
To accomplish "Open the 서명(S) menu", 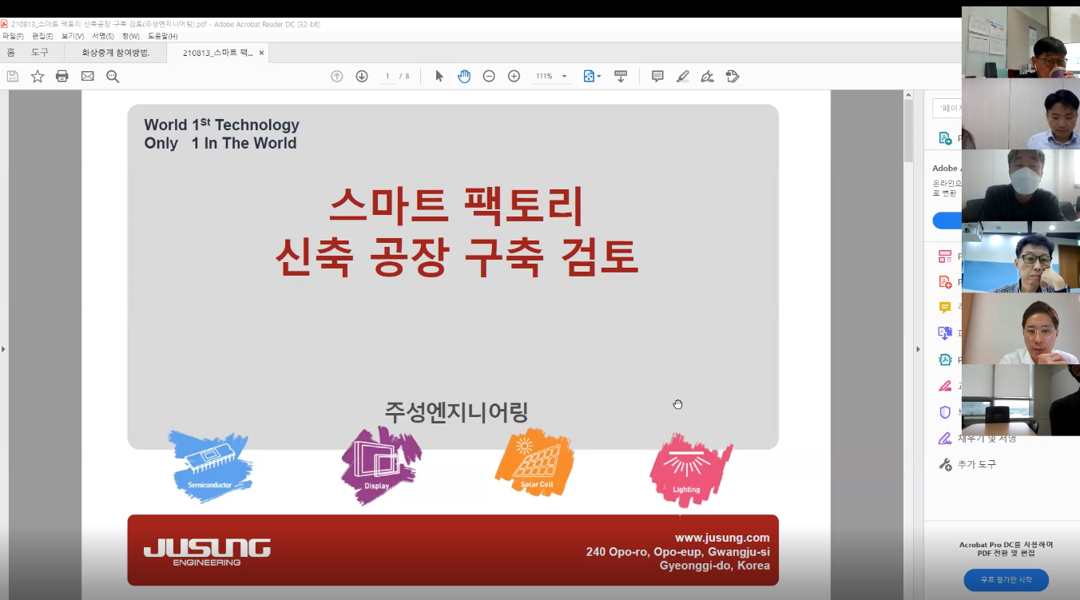I will (x=103, y=36).
